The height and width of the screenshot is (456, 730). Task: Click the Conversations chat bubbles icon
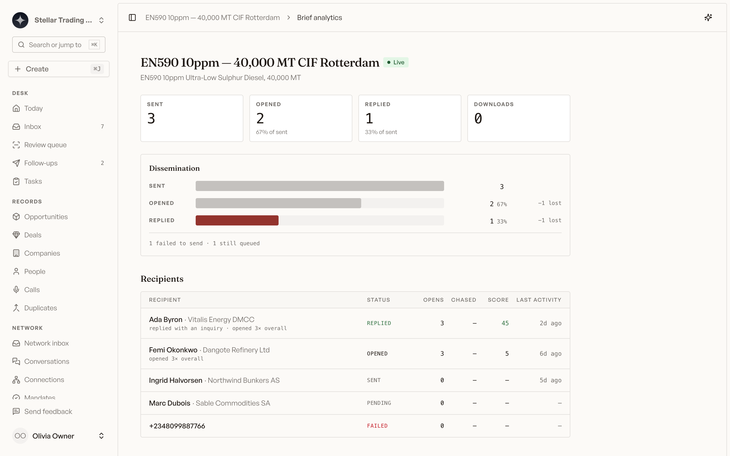tap(16, 361)
